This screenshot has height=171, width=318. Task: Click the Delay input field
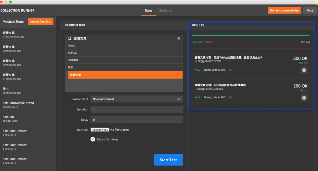pyautogui.click(x=137, y=120)
